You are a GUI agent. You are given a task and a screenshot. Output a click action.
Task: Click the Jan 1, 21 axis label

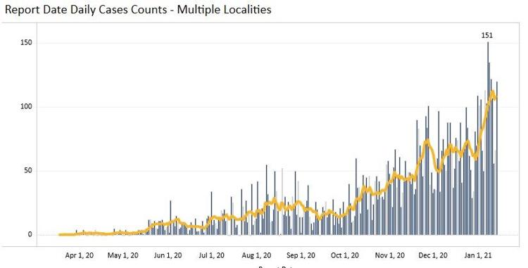tap(477, 255)
